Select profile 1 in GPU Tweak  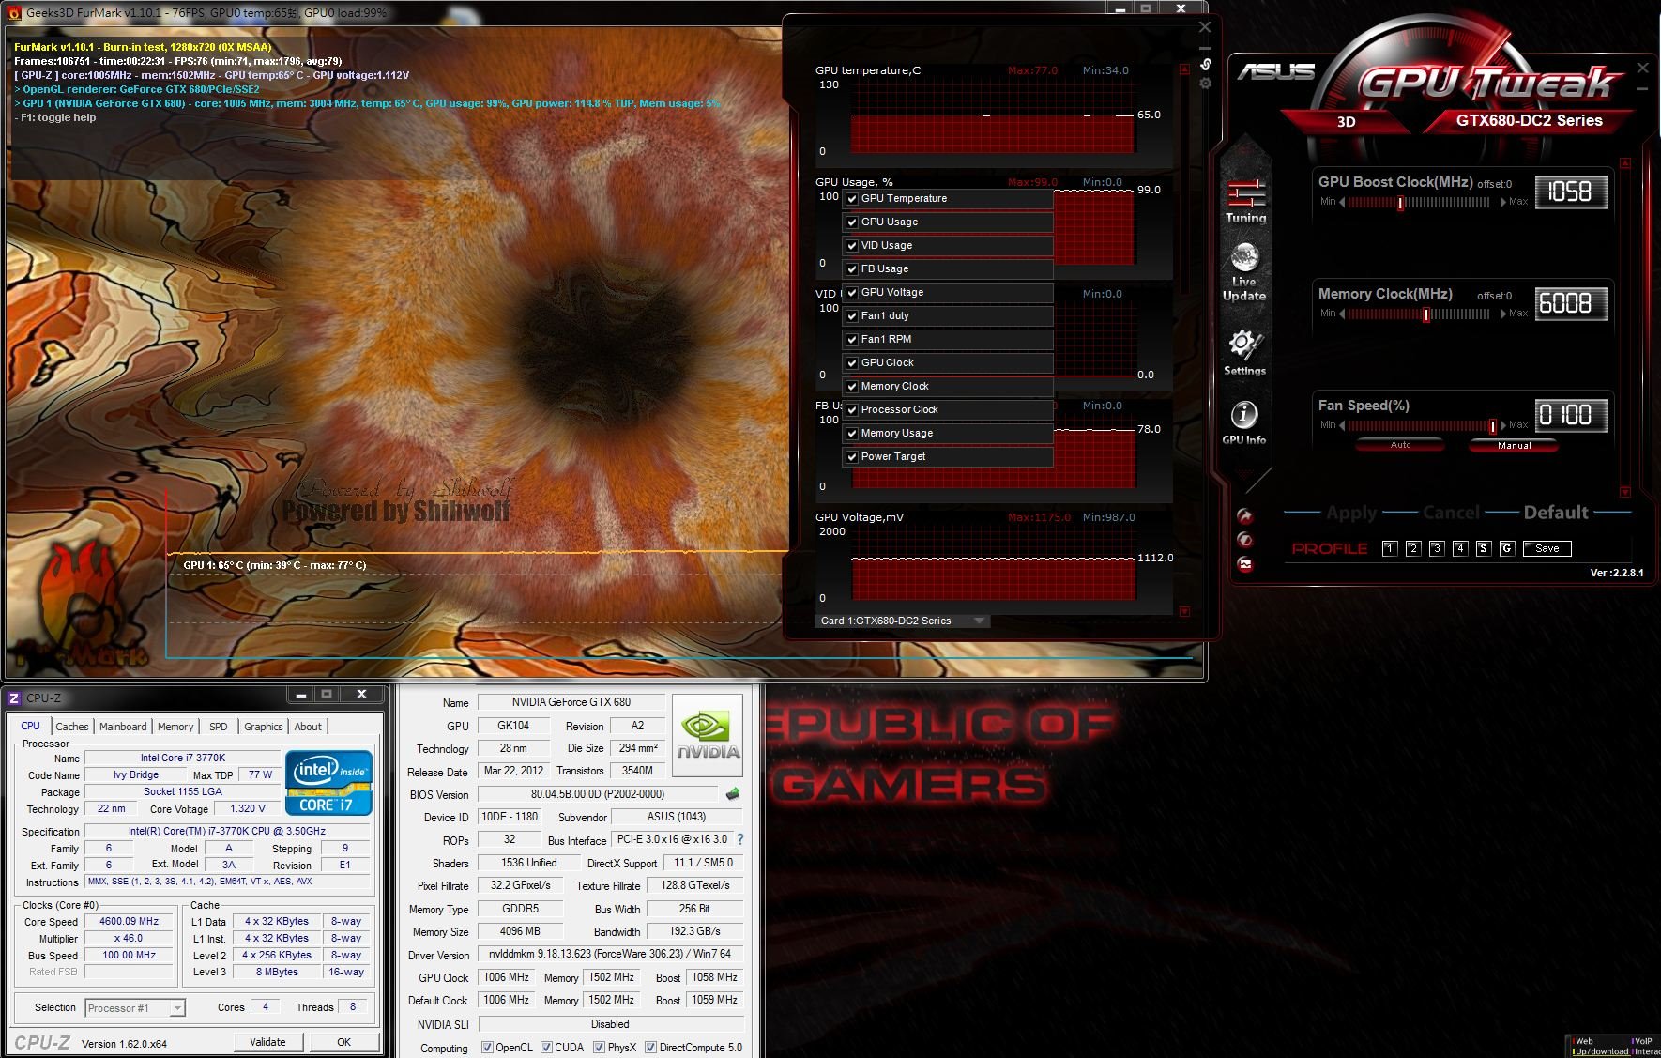(x=1390, y=548)
